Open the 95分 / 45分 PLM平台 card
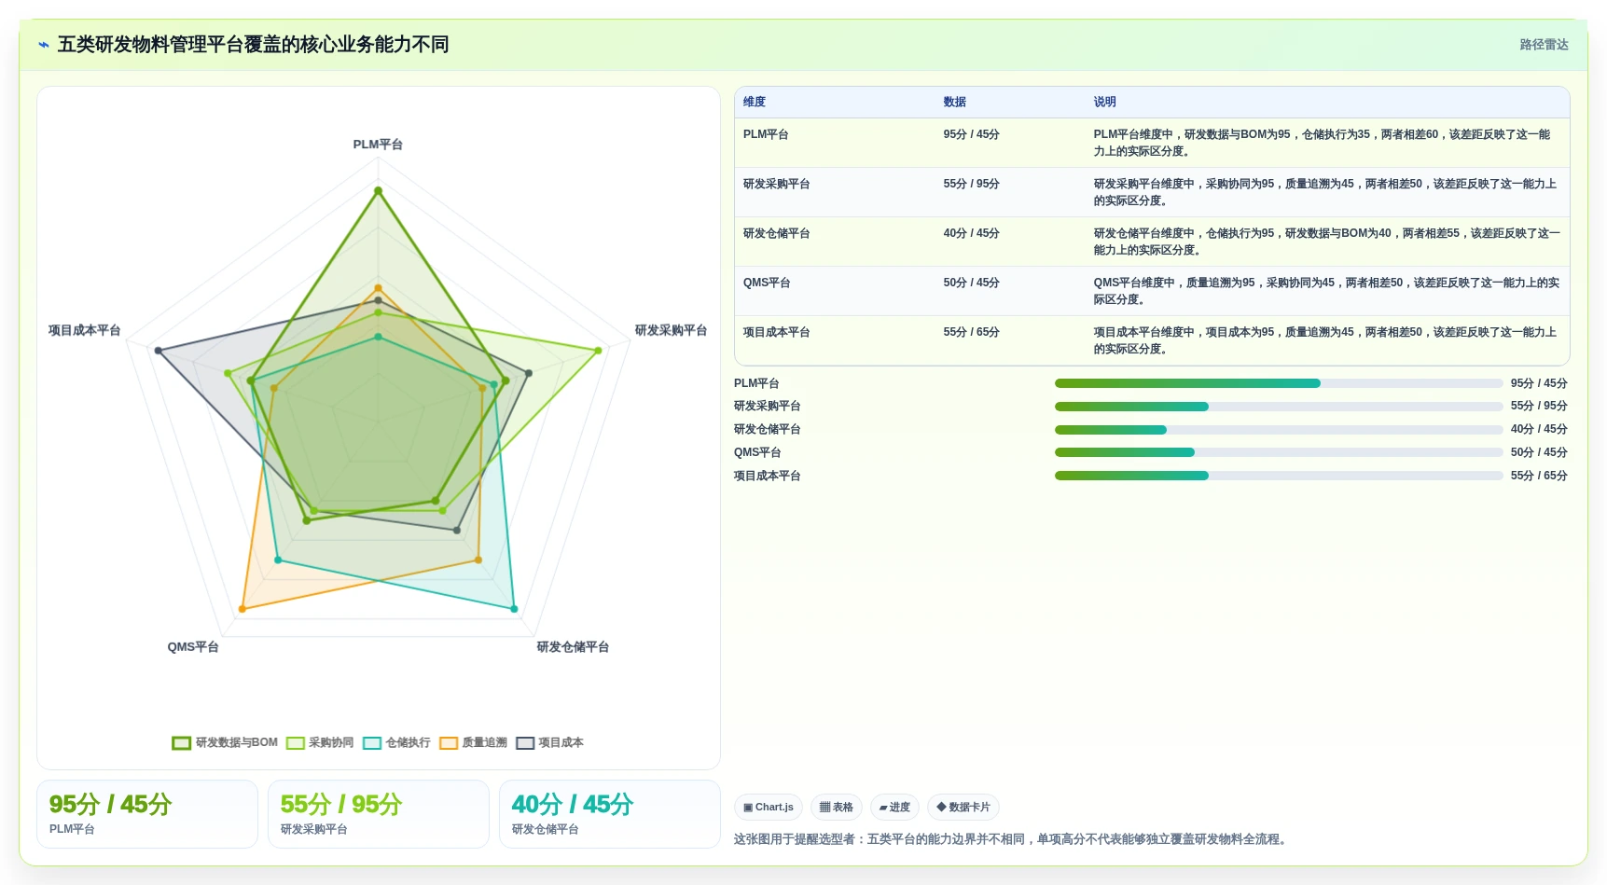Image resolution: width=1607 pixels, height=885 pixels. coord(147,814)
